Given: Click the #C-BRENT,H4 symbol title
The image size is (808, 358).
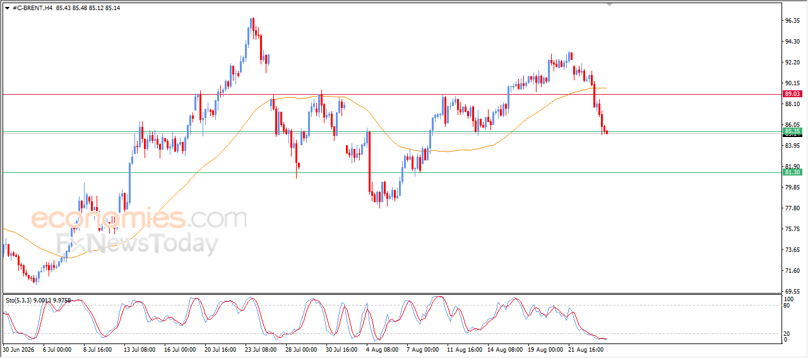Looking at the screenshot, I should point(33,8).
